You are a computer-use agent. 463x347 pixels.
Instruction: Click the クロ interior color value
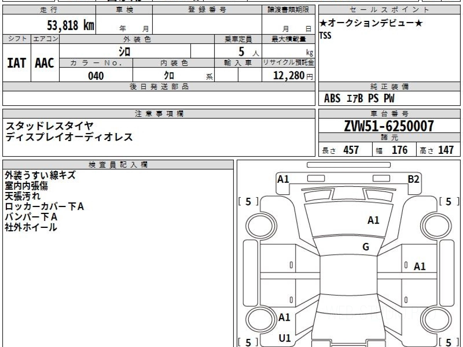168,75
